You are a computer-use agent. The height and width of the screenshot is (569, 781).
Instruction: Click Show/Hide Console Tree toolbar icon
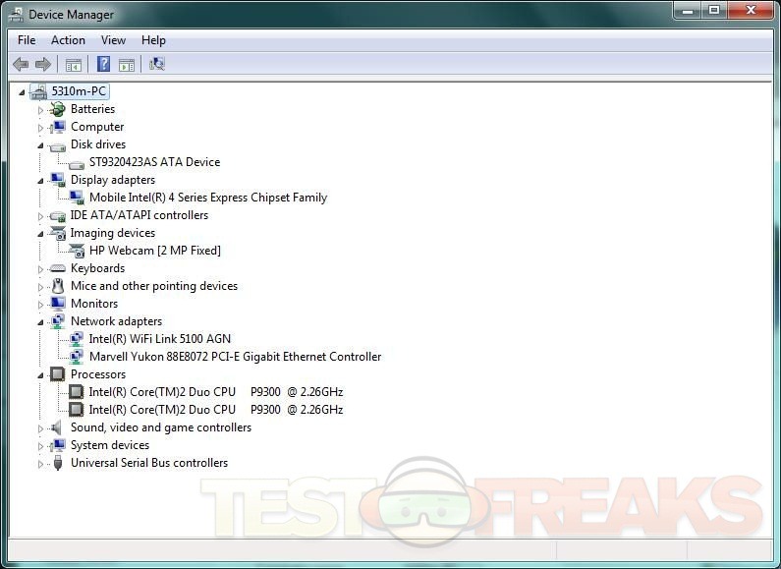pos(74,65)
